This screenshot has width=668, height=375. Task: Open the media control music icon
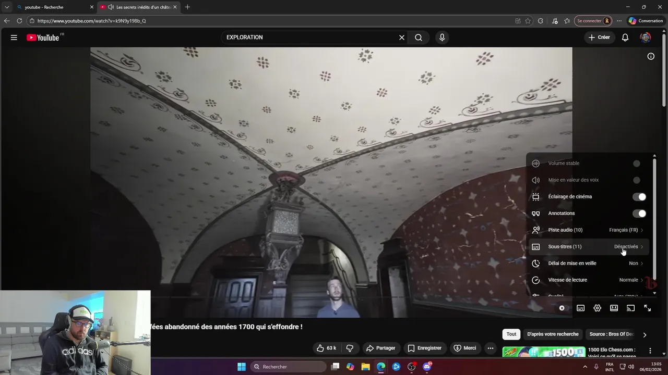[554, 21]
